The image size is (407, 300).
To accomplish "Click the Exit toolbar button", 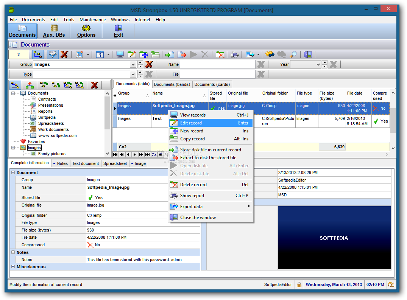I will point(119,31).
